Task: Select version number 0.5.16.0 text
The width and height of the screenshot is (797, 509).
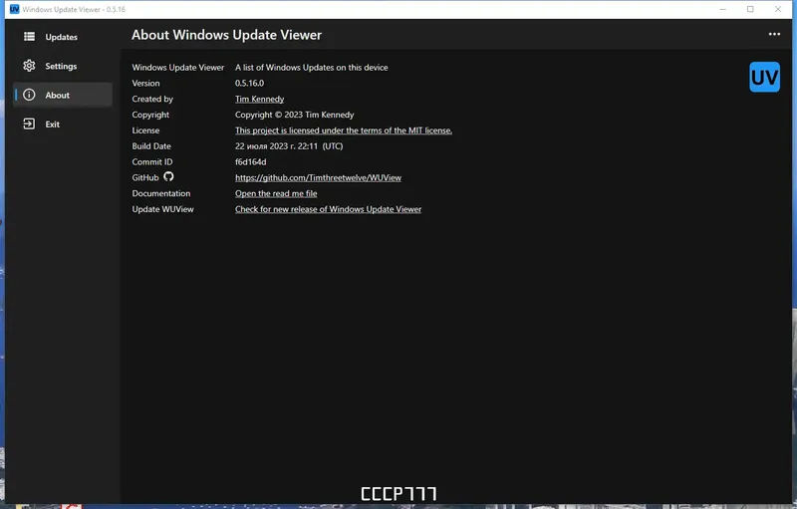Action: click(249, 83)
